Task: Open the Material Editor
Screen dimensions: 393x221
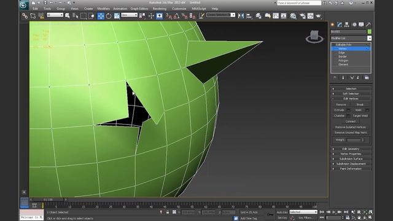Action: [x=293, y=16]
